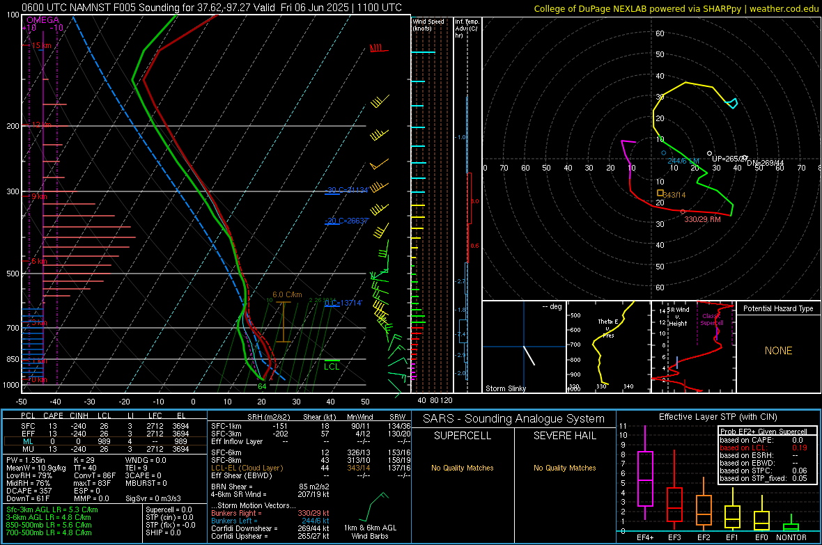Viewport: 822px width, 545px height.
Task: Select the SFC-1km kinematics row label
Action: [226, 426]
